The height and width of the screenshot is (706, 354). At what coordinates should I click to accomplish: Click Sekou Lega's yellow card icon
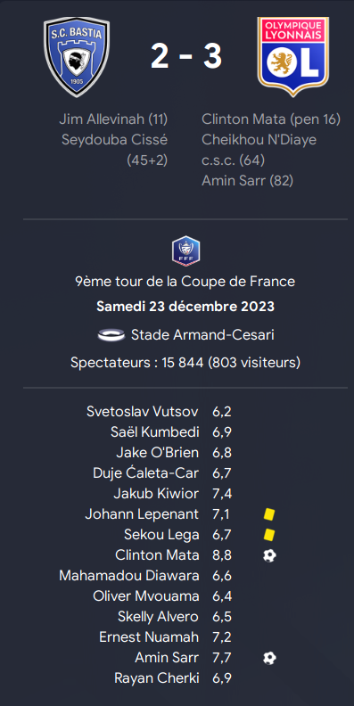pyautogui.click(x=269, y=535)
